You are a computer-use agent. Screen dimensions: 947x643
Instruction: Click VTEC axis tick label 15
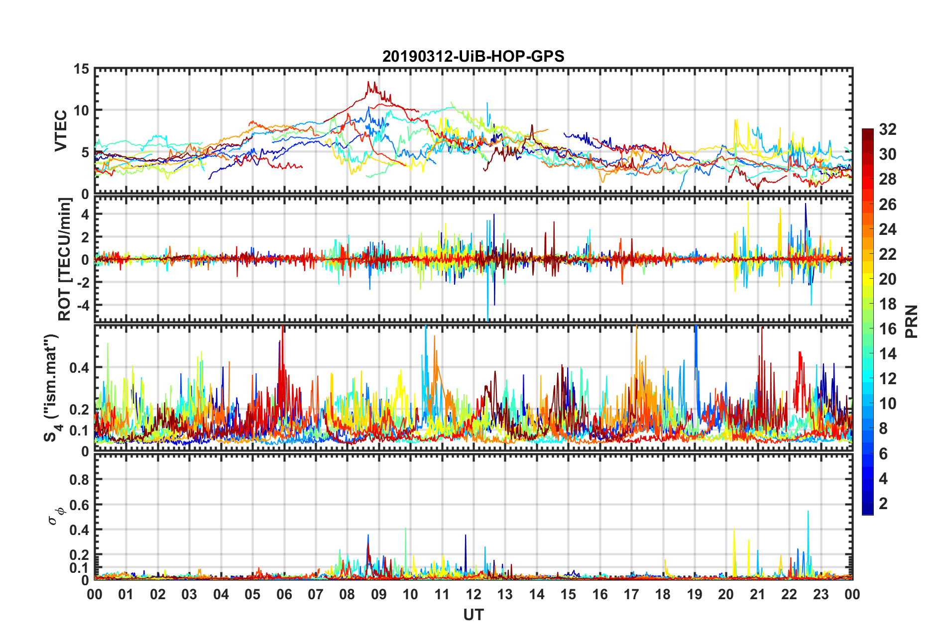pyautogui.click(x=81, y=69)
